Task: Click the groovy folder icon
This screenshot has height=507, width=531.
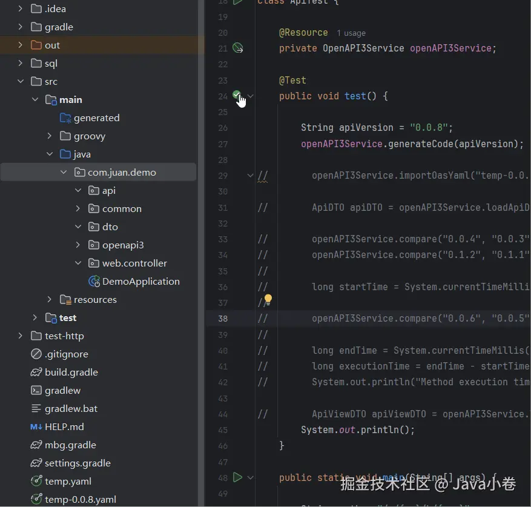Action: point(65,136)
